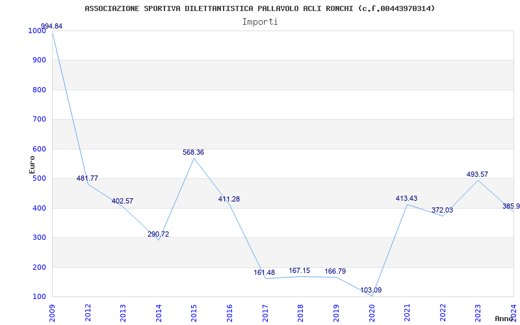Click the year 2009 axis label
The image size is (520, 325).
click(52, 313)
